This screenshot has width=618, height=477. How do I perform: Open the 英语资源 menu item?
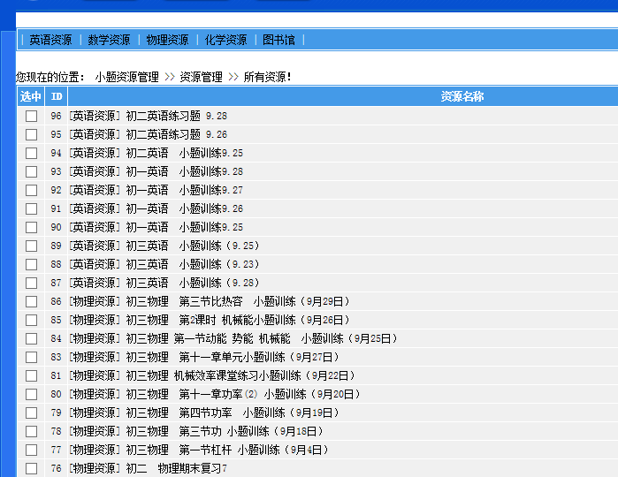[x=50, y=40]
